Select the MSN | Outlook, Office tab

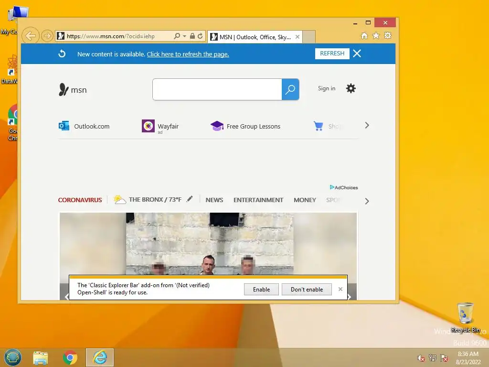pos(255,37)
